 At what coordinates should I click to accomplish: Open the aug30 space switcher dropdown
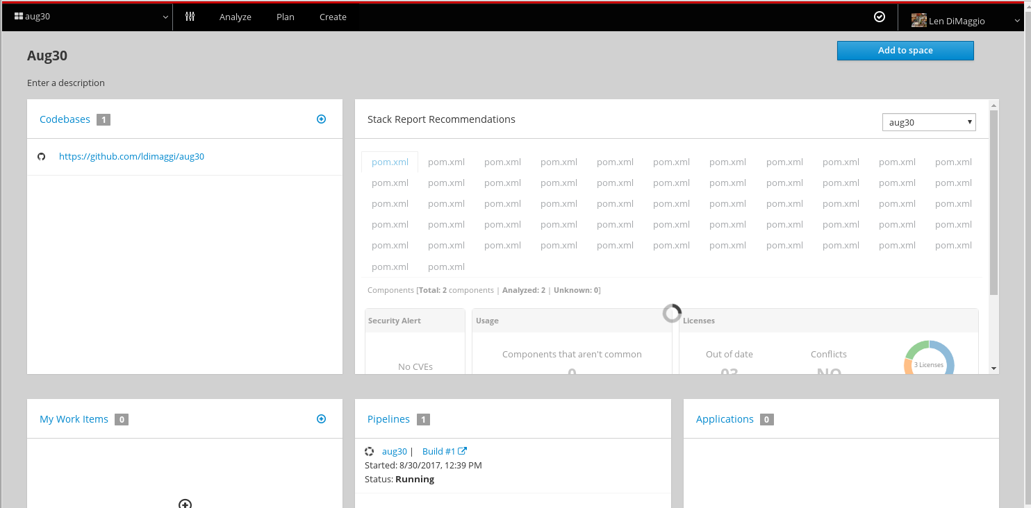pyautogui.click(x=164, y=17)
